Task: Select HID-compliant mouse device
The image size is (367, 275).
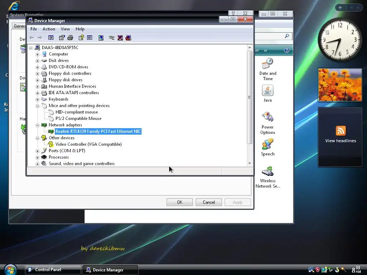Action: 77,112
